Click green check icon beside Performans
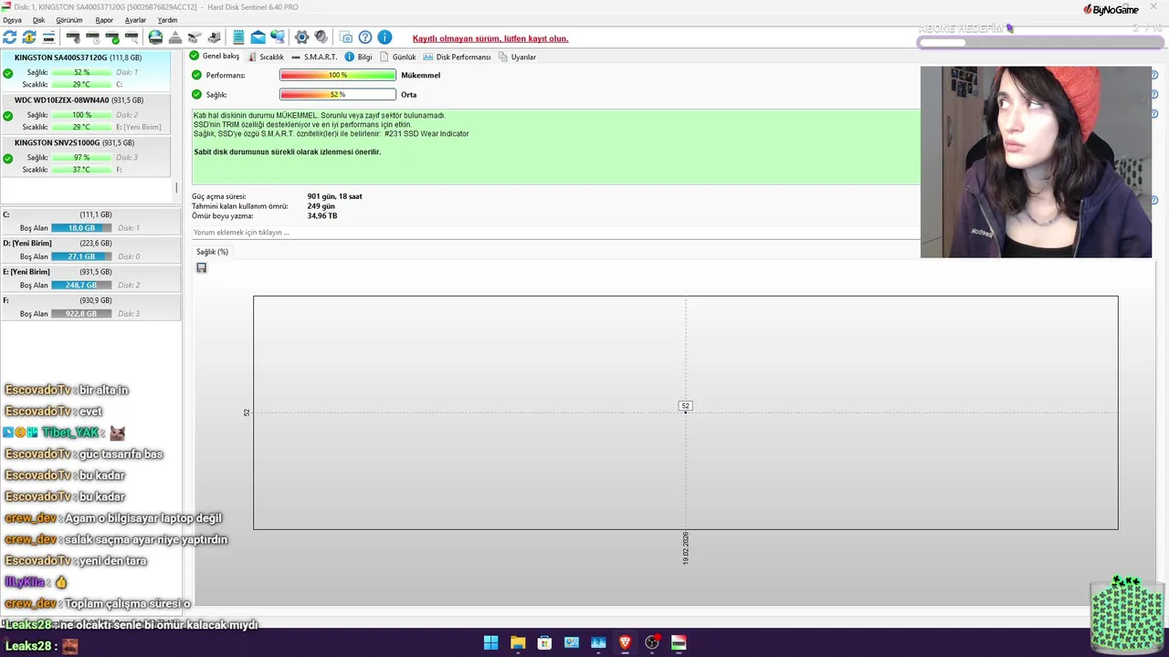1169x657 pixels. point(196,75)
